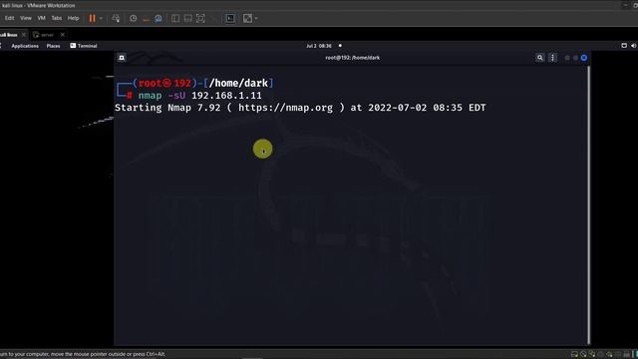Show the library sidebar layout icon
This screenshot has height=359, width=638.
[175, 18]
